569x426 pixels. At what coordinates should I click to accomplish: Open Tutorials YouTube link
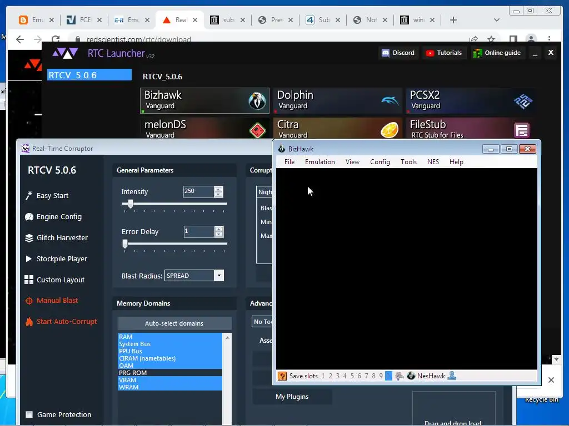(x=444, y=53)
